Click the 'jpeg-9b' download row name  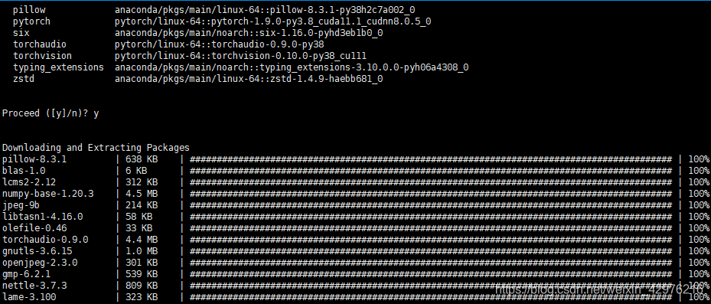pos(21,205)
